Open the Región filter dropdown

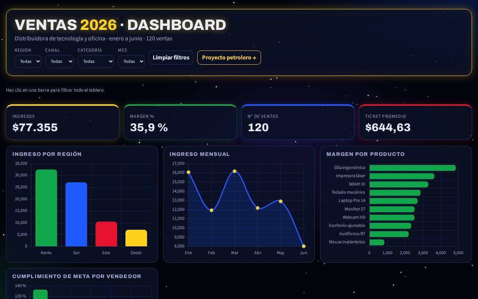pyautogui.click(x=28, y=61)
